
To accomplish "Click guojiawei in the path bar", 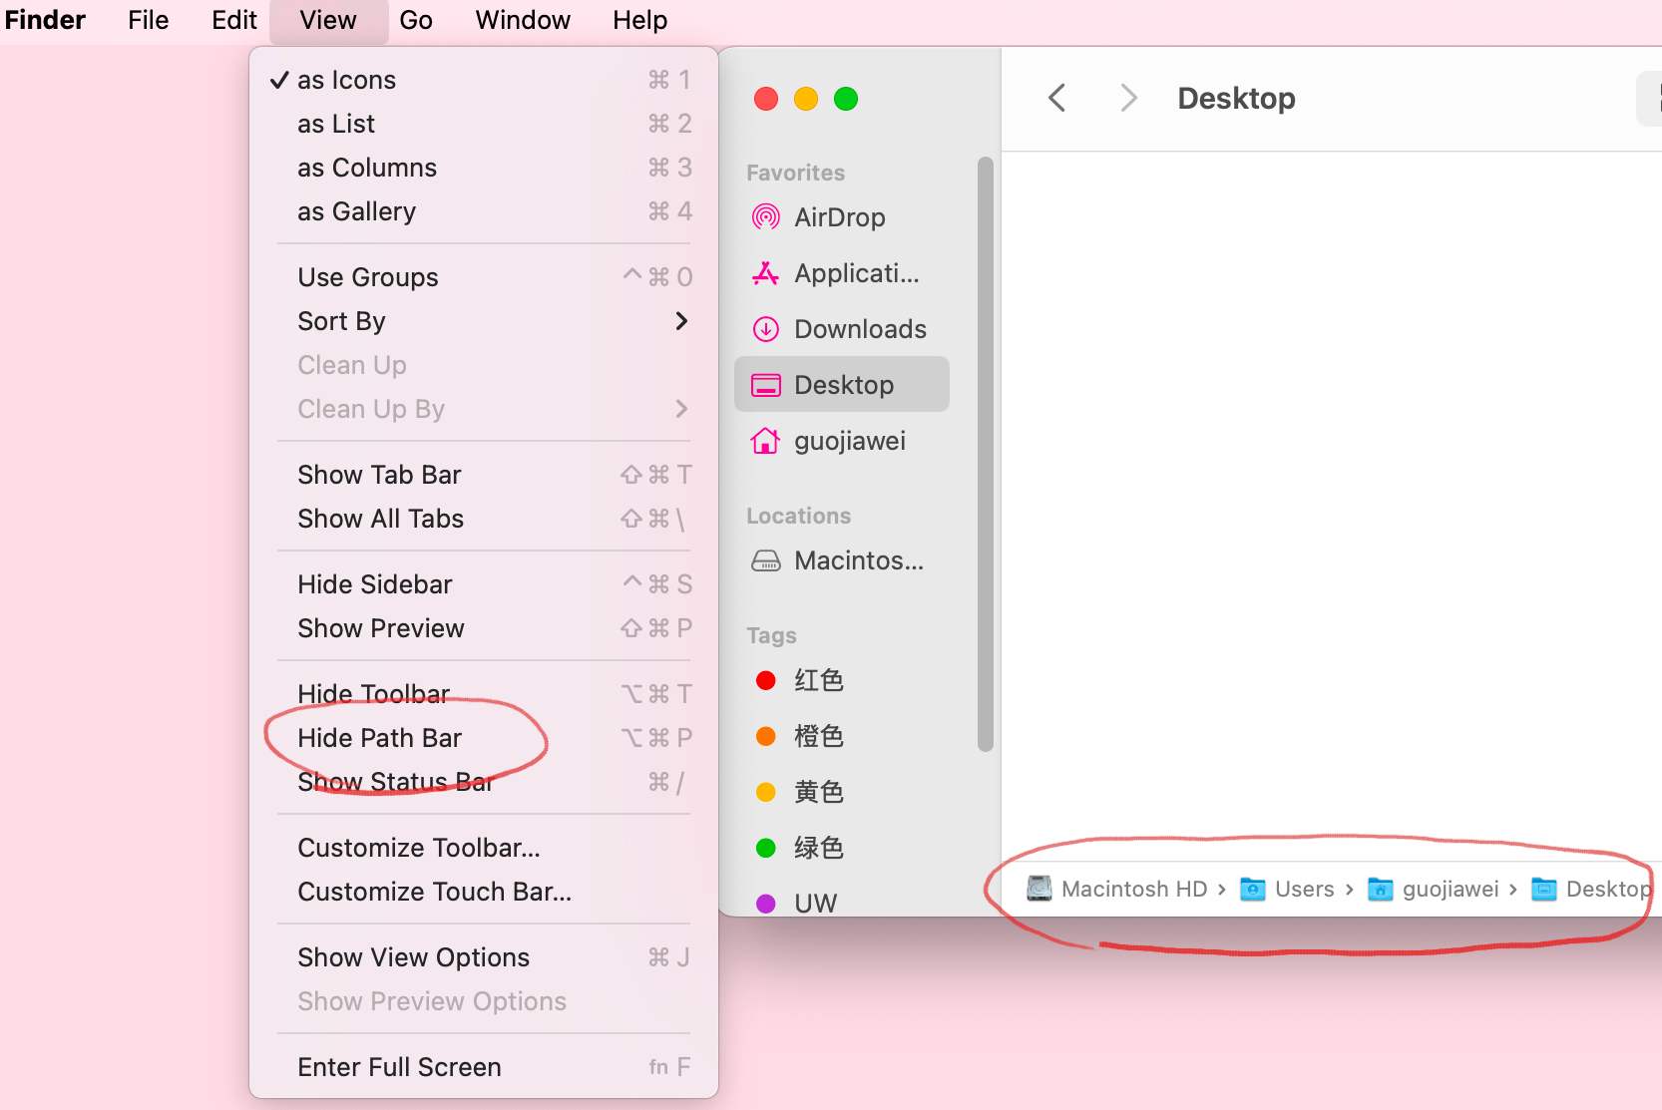I will [1450, 889].
